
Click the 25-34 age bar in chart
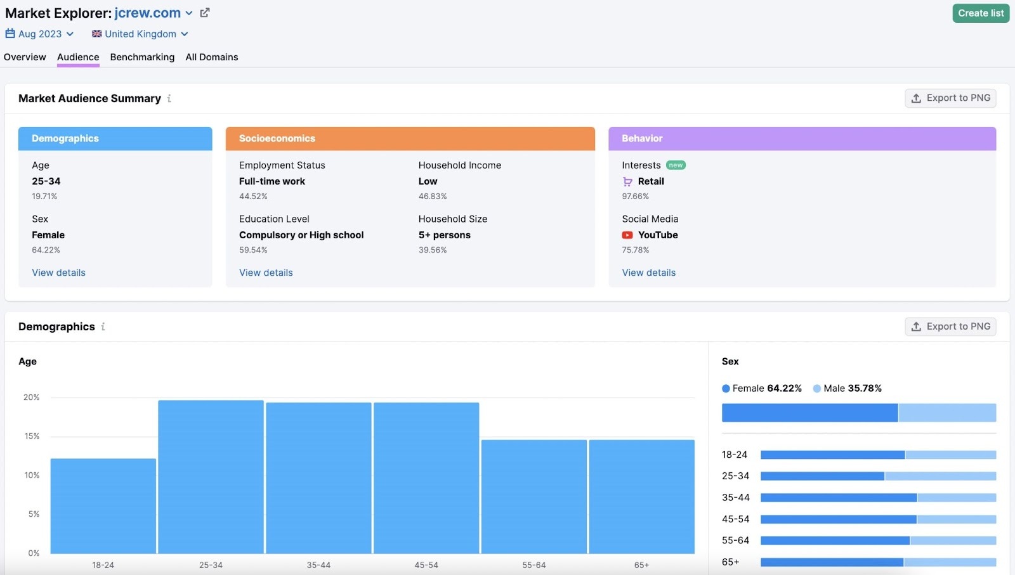[211, 475]
